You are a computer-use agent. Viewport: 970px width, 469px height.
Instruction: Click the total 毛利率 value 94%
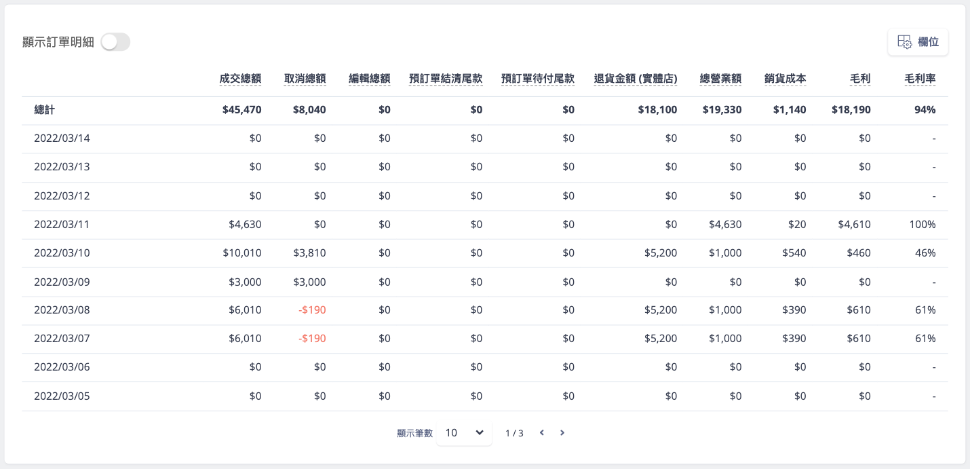pos(925,109)
